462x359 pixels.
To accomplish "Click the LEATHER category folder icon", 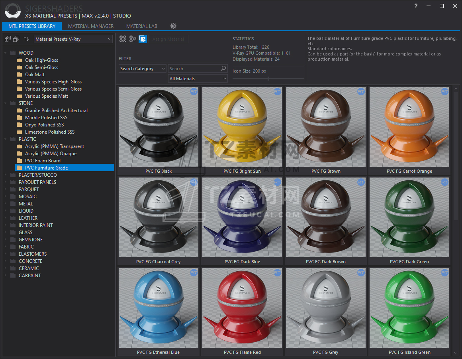I will [x=13, y=218].
